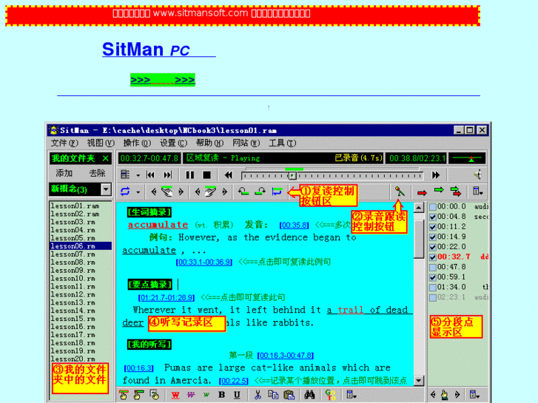The image size is (538, 403).
Task: Click the 添加 add button
Action: coord(64,173)
